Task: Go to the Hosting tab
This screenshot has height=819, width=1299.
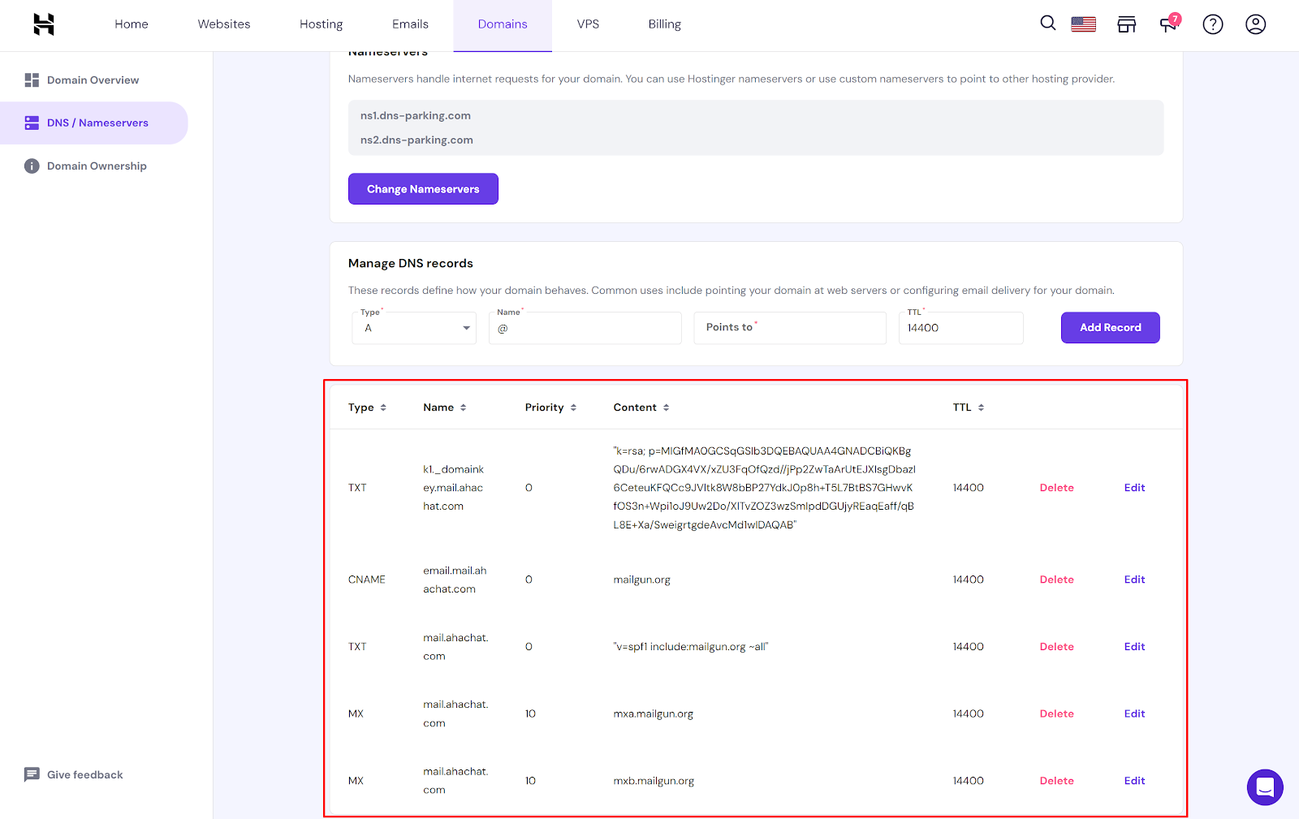Action: tap(321, 24)
